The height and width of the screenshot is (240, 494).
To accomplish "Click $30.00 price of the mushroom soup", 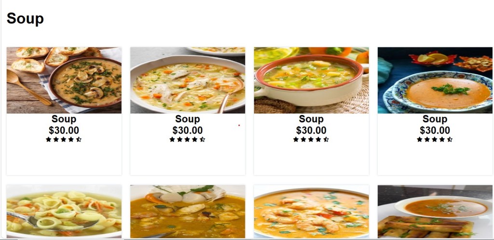I will point(64,130).
